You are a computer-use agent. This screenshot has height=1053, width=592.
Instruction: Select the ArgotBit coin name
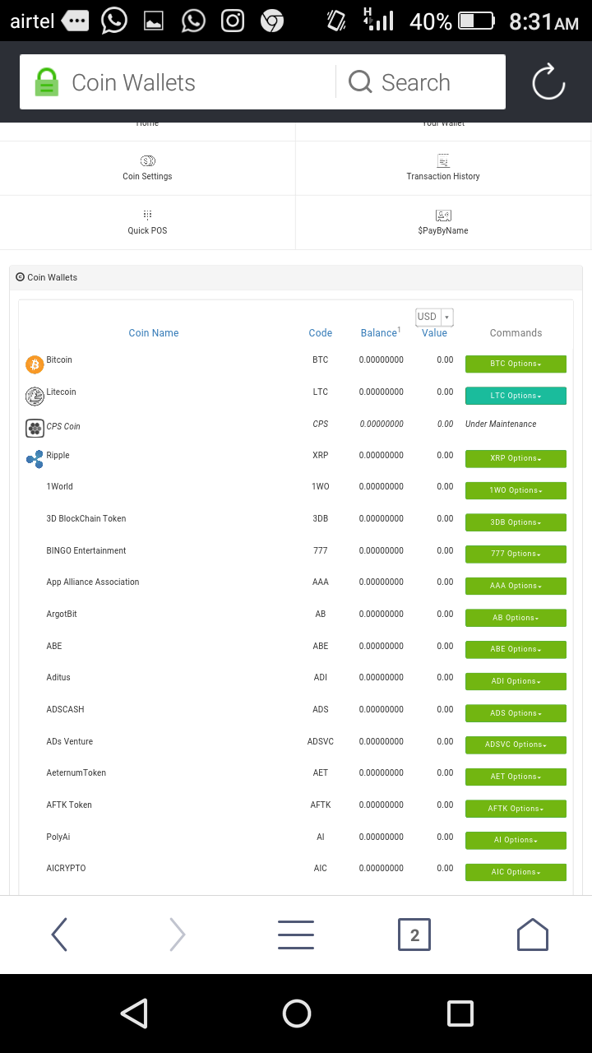[62, 614]
